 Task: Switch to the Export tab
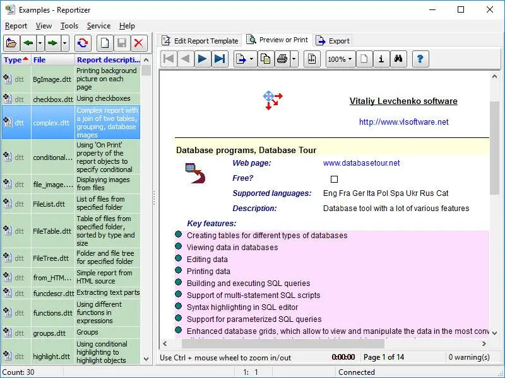click(333, 41)
